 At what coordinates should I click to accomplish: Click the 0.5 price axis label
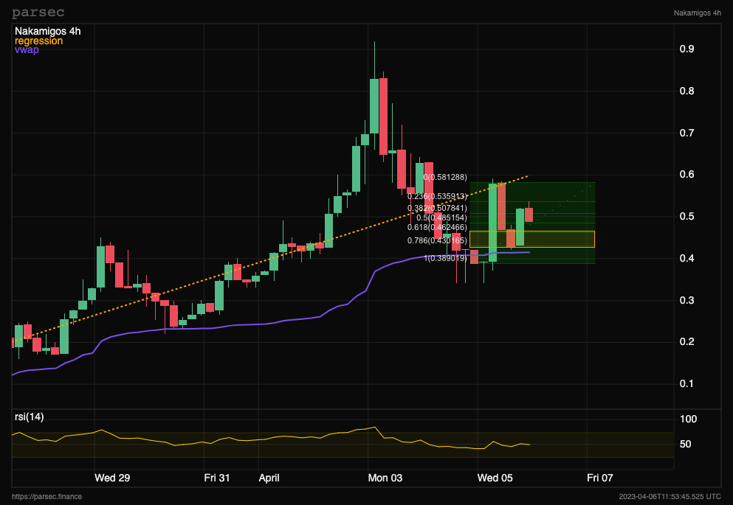686,217
